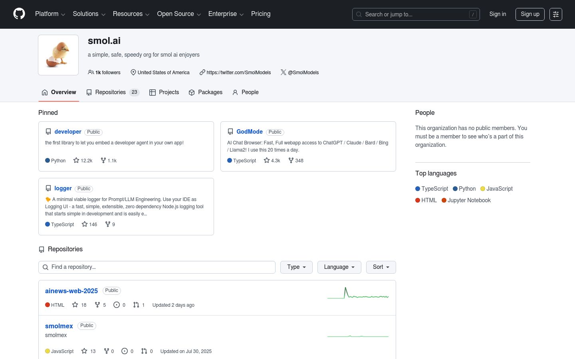Open the GodMode repository link

pos(250,132)
